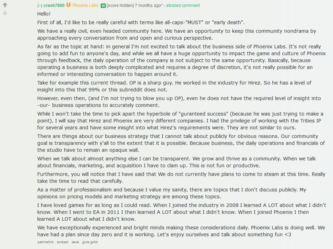Collapse the comment using the [–] toggle
This screenshot has height=249, width=333.
click(x=40, y=6)
